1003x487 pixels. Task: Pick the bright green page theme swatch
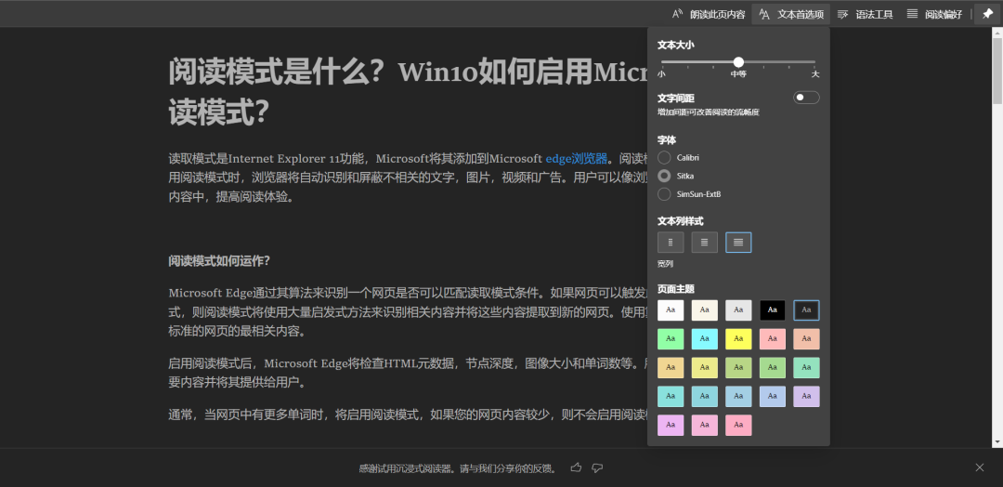click(x=671, y=339)
